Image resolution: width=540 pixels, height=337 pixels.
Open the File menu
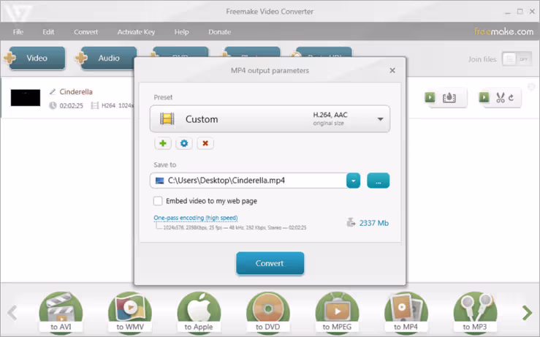[x=18, y=32]
